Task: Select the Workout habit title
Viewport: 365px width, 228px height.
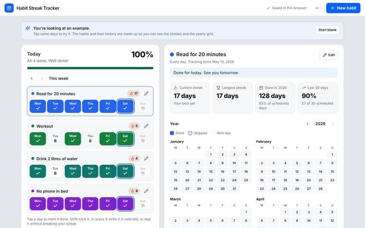Action: click(45, 126)
